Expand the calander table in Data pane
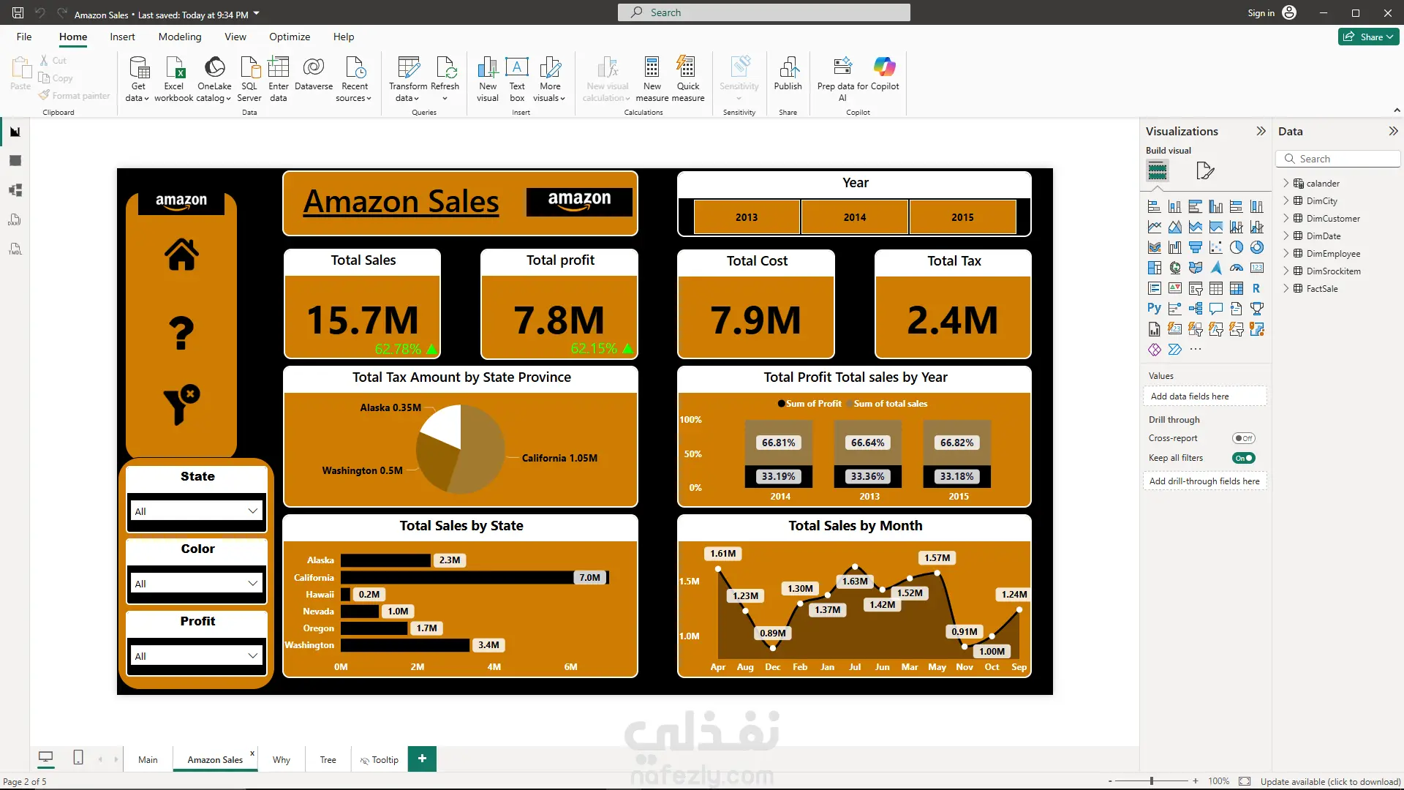 (x=1286, y=184)
